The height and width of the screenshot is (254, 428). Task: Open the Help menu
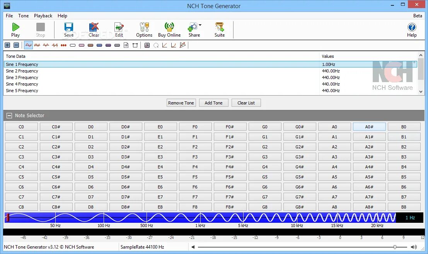coord(62,15)
